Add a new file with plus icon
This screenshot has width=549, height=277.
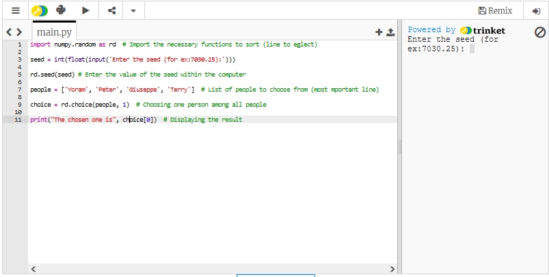point(379,32)
